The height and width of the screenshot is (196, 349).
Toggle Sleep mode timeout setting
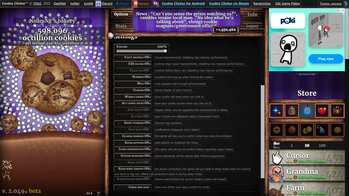pyautogui.click(x=133, y=169)
